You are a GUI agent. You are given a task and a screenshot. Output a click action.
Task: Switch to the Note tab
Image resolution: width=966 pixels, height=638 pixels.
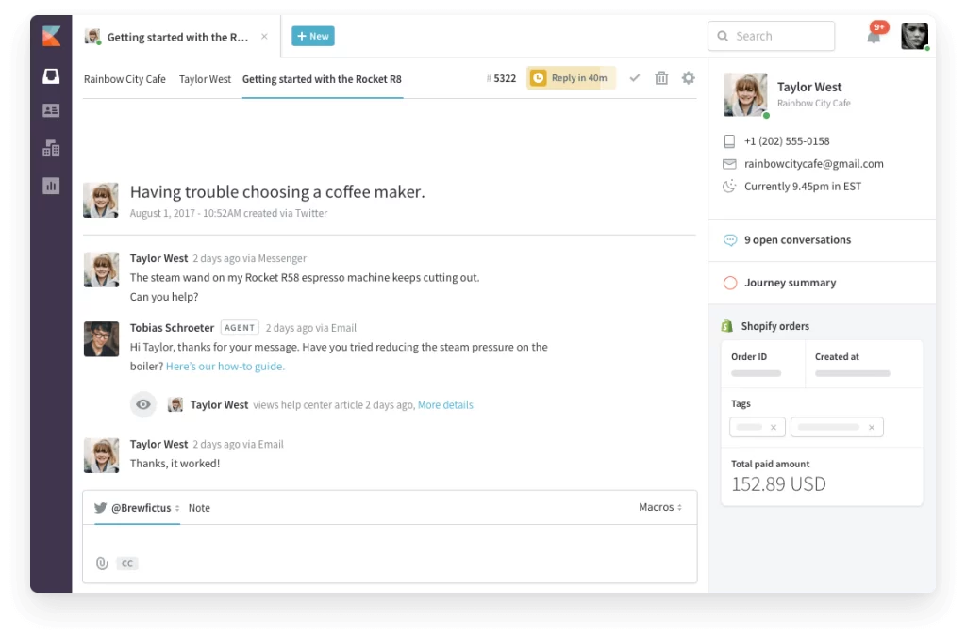pos(199,508)
